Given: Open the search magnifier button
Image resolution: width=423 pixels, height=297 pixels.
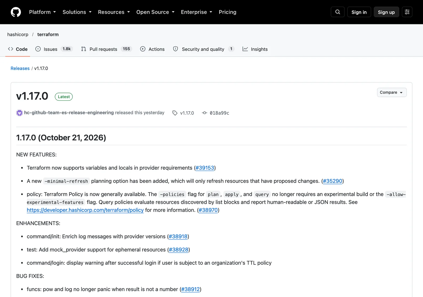Looking at the screenshot, I should (x=338, y=12).
